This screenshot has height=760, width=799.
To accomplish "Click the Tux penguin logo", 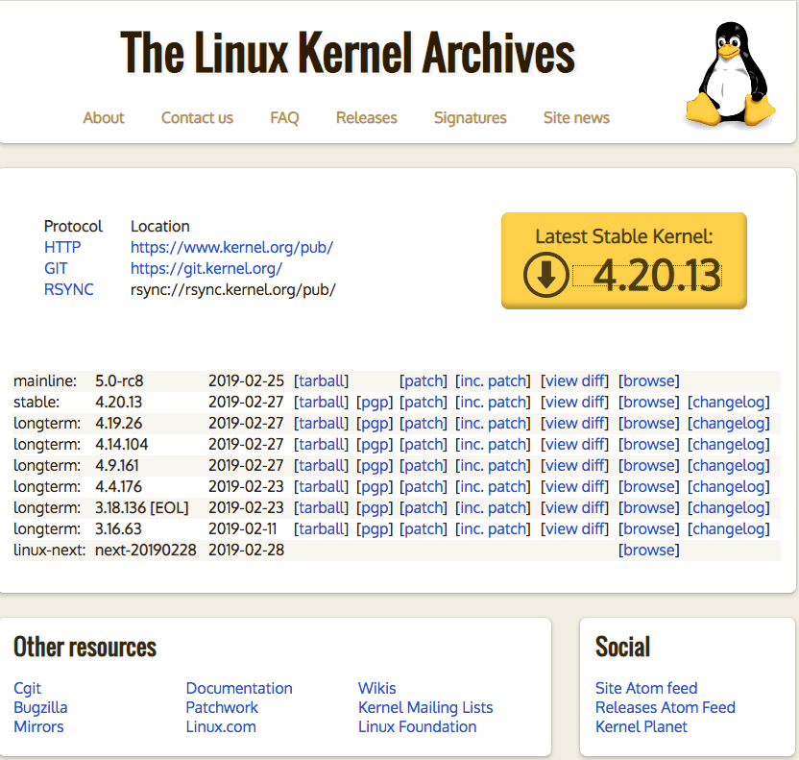I will click(729, 74).
